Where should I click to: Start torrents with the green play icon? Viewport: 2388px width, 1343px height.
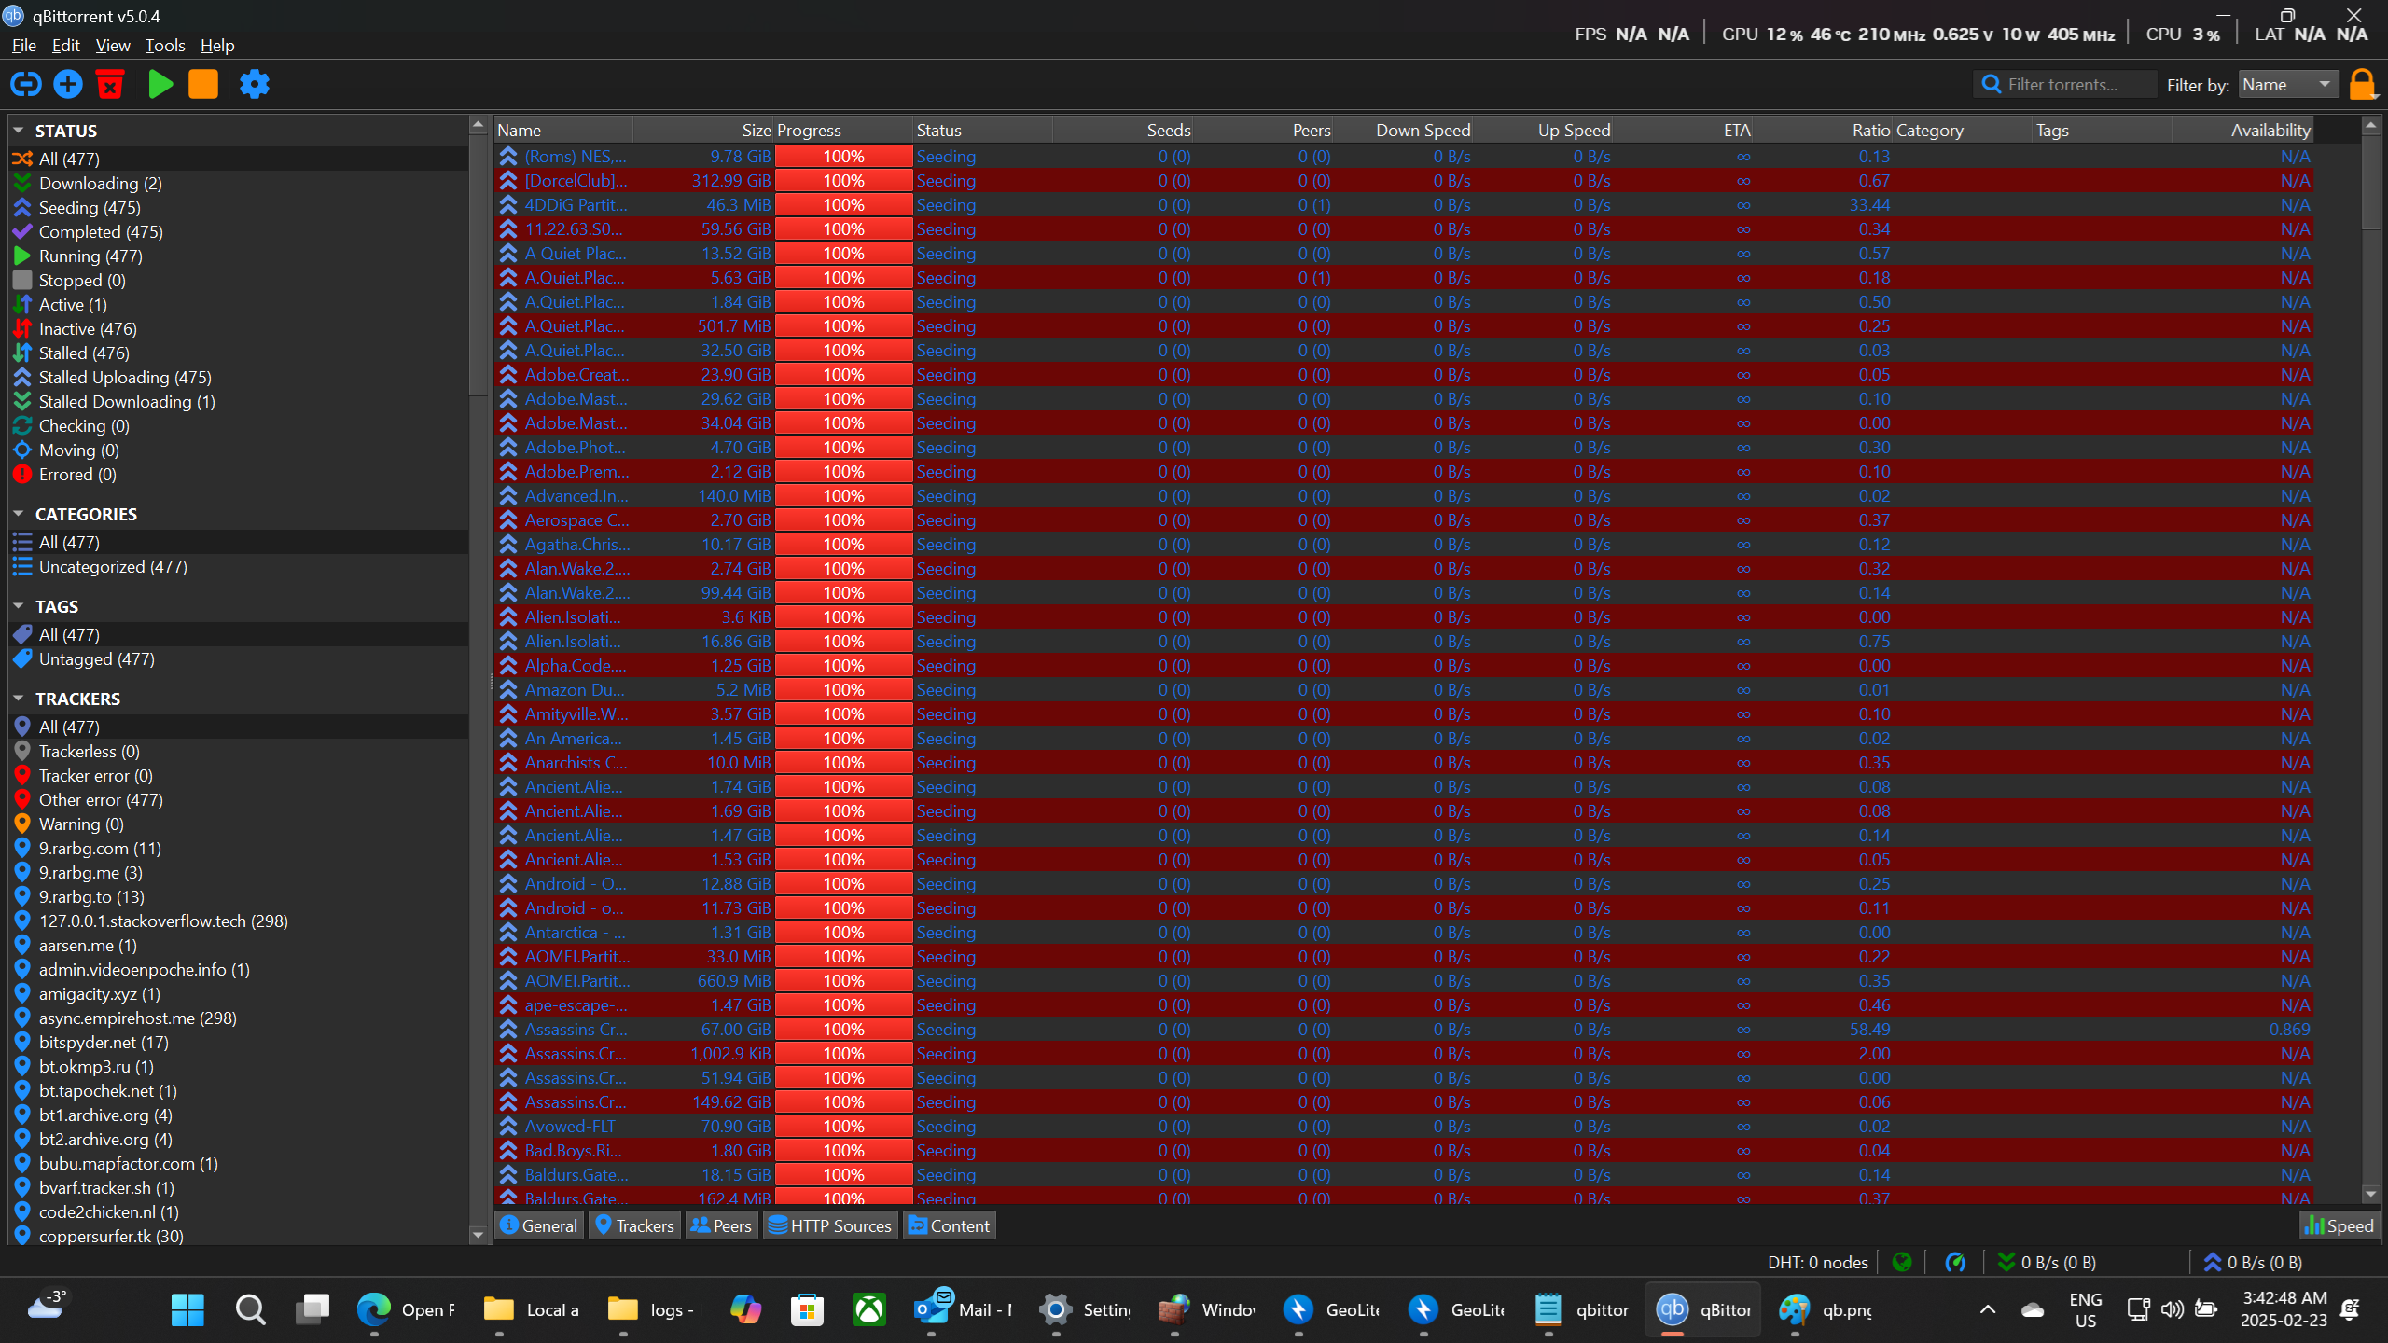coord(160,84)
